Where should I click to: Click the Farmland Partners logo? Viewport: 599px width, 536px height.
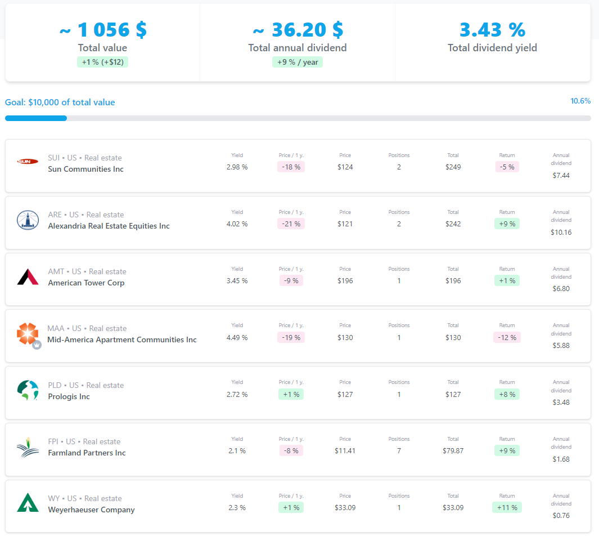[x=28, y=447]
